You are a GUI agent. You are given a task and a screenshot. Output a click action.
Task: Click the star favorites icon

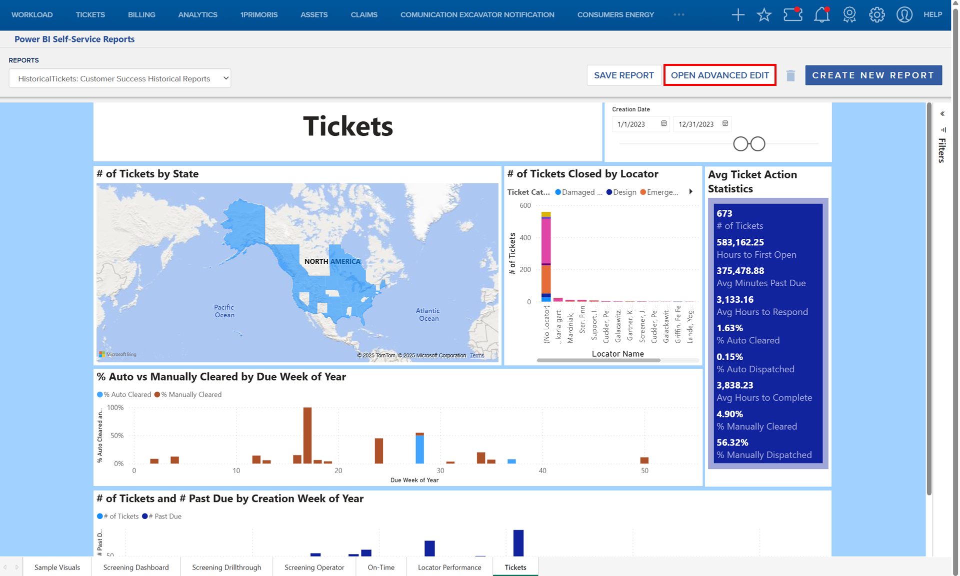click(764, 15)
